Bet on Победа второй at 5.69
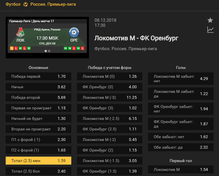The width and height of the screenshot is (219, 176). (x=38, y=97)
